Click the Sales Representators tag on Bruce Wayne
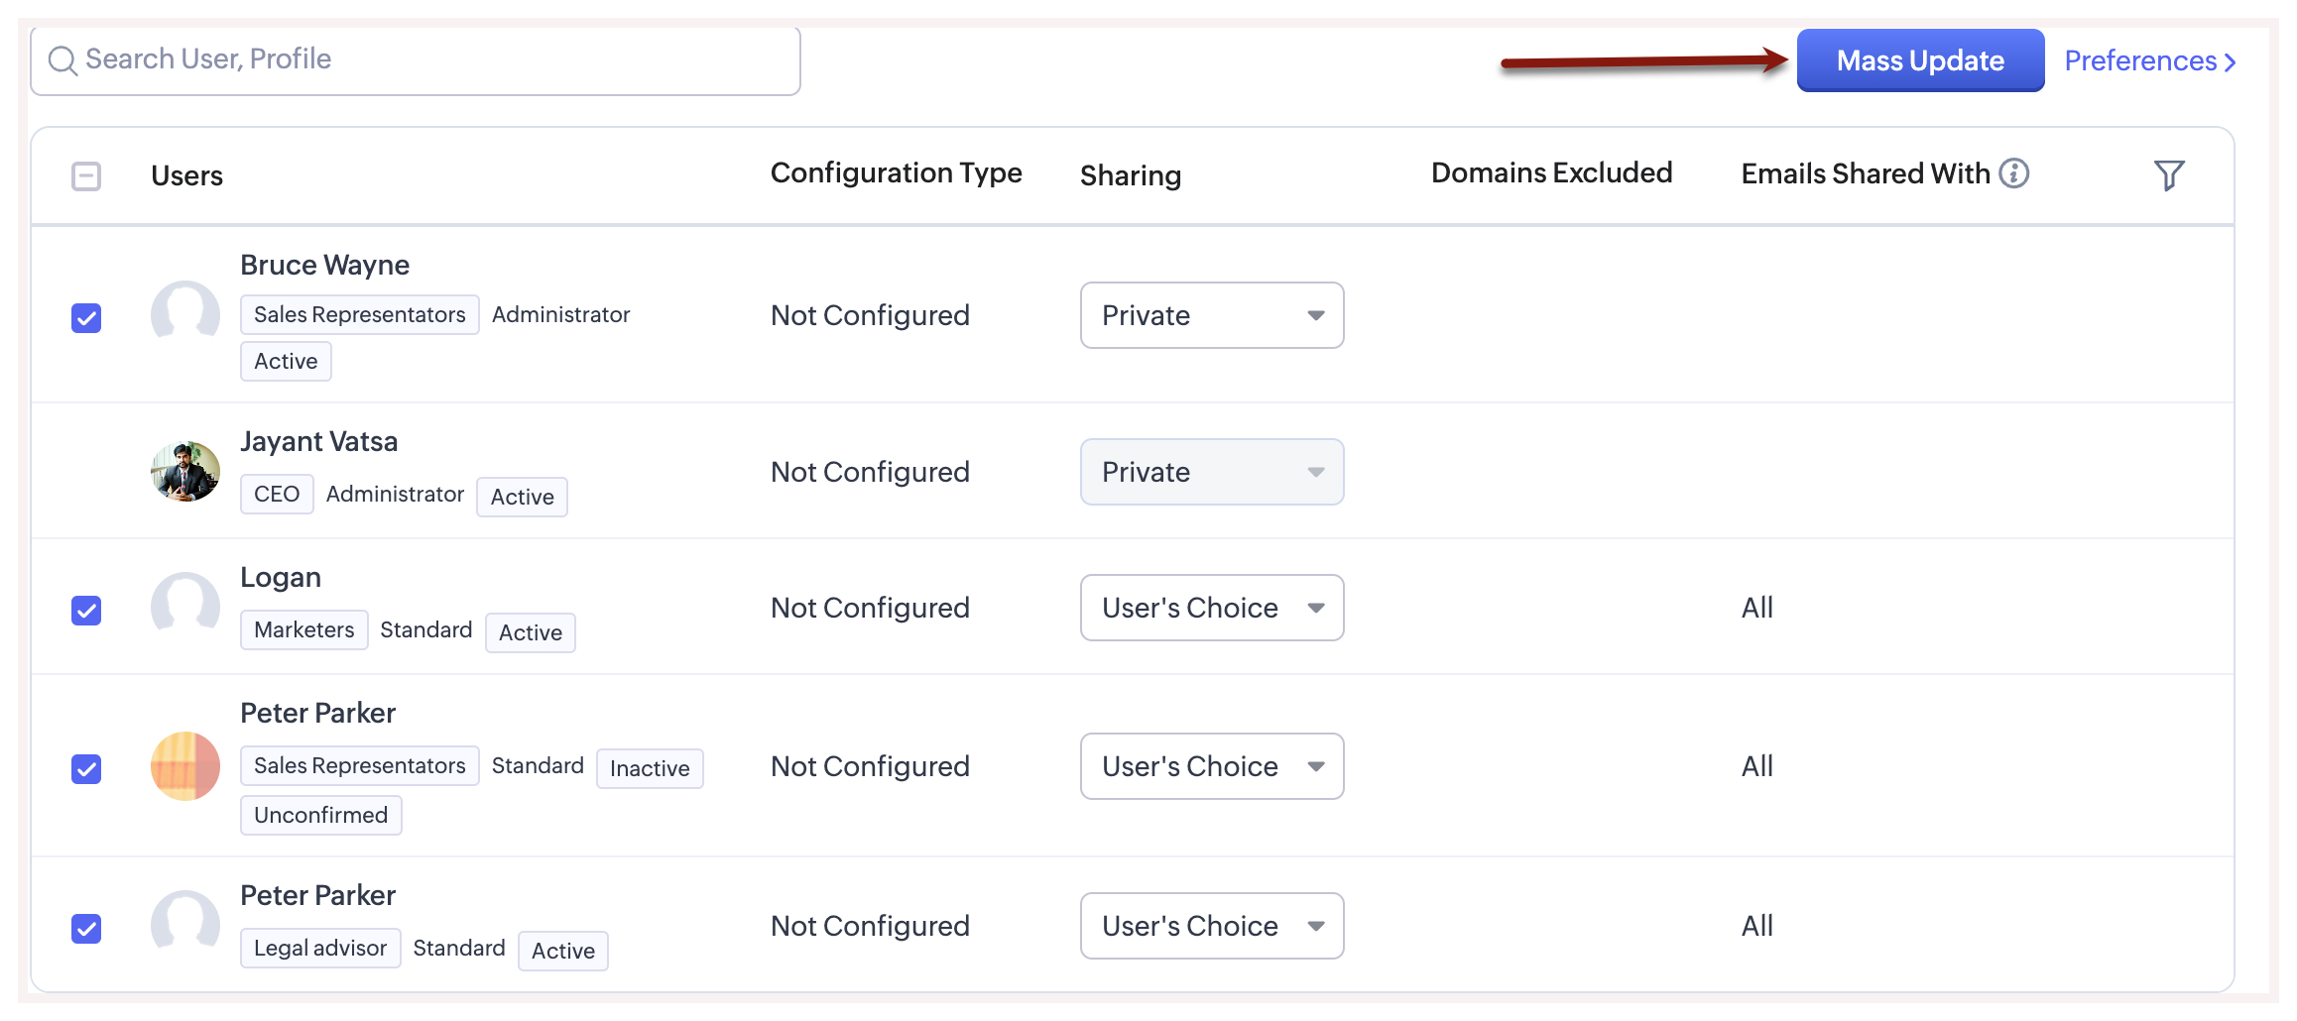 (359, 314)
